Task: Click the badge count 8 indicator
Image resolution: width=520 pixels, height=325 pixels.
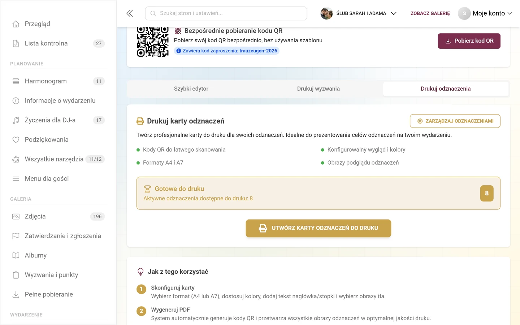Action: [x=487, y=193]
